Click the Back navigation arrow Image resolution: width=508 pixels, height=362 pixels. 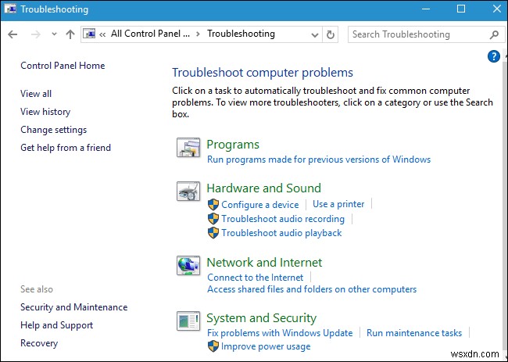tap(13, 34)
